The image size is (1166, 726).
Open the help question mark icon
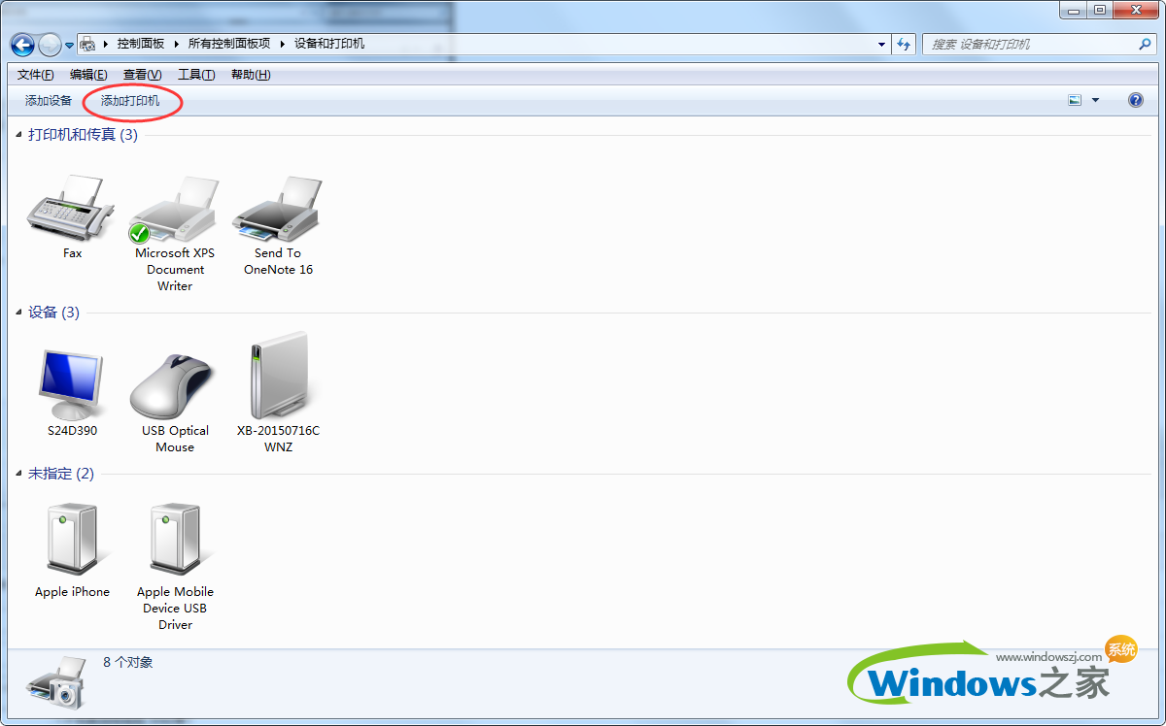pyautogui.click(x=1136, y=100)
